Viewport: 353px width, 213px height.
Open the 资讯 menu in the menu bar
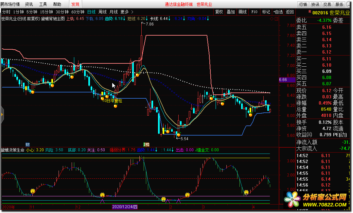tap(29, 4)
